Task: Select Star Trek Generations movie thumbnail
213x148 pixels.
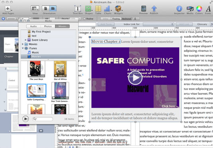Action: 60,90
